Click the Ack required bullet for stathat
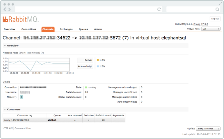The height and width of the screenshot is (139, 224). point(75,120)
